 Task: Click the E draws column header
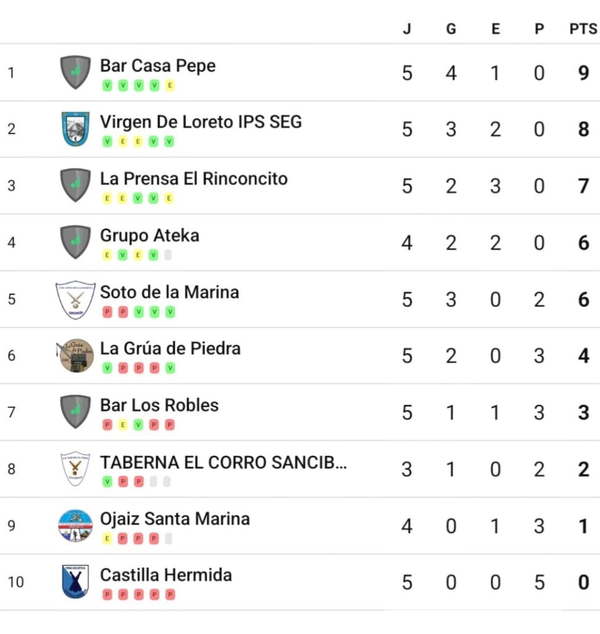(495, 28)
